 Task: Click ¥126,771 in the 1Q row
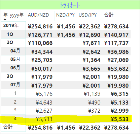(x=40, y=35)
